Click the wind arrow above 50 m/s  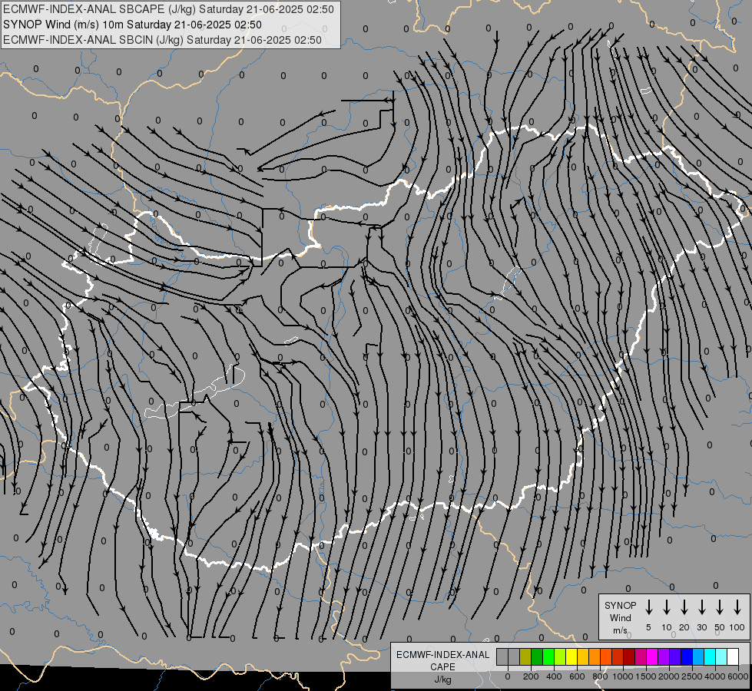point(720,607)
